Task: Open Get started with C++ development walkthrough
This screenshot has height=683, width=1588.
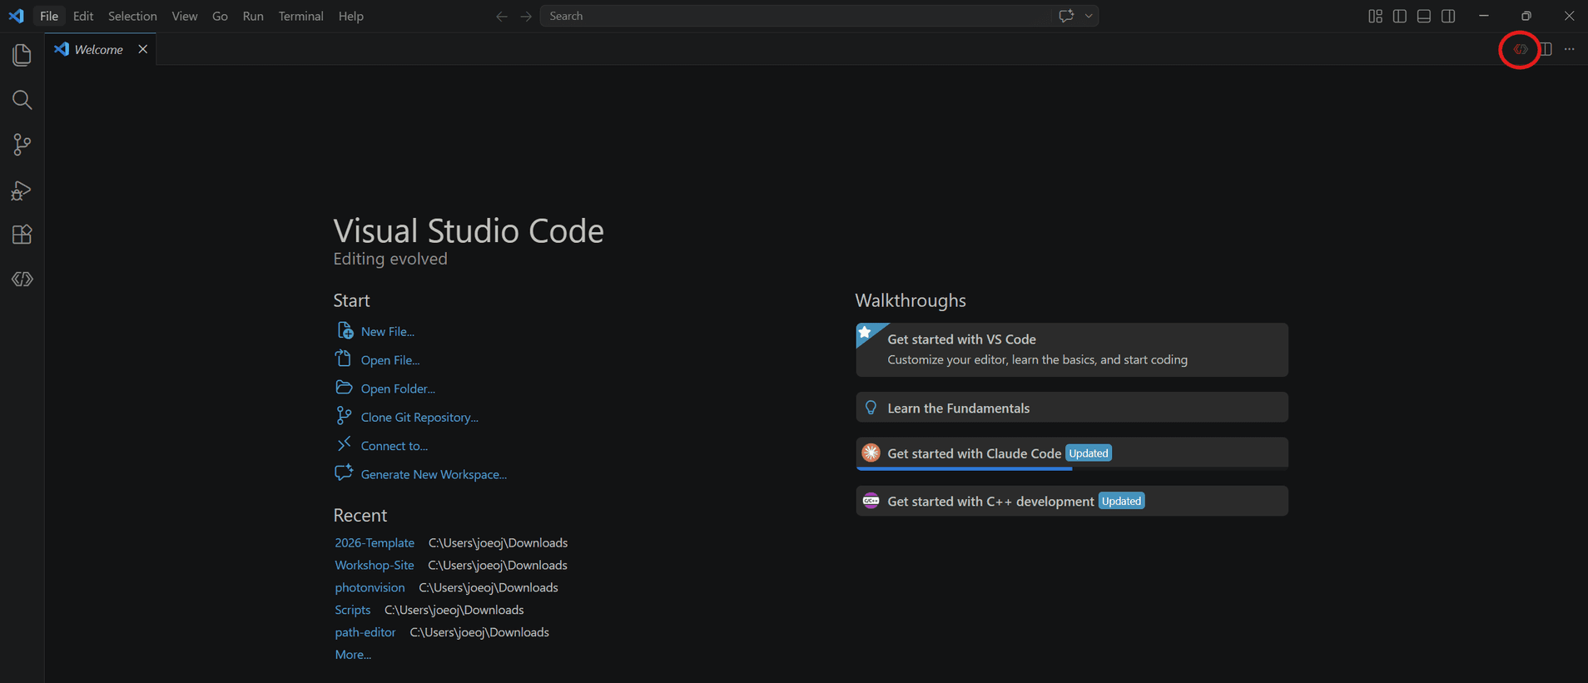Action: point(1072,501)
